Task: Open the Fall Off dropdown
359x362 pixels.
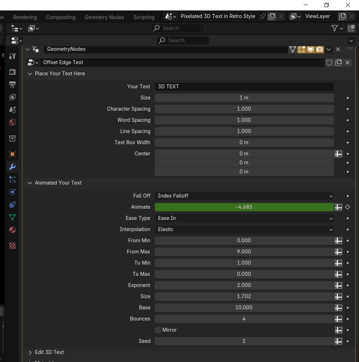Action: [x=244, y=196]
